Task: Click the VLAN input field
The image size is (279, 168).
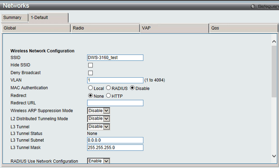Action: pyautogui.click(x=115, y=80)
